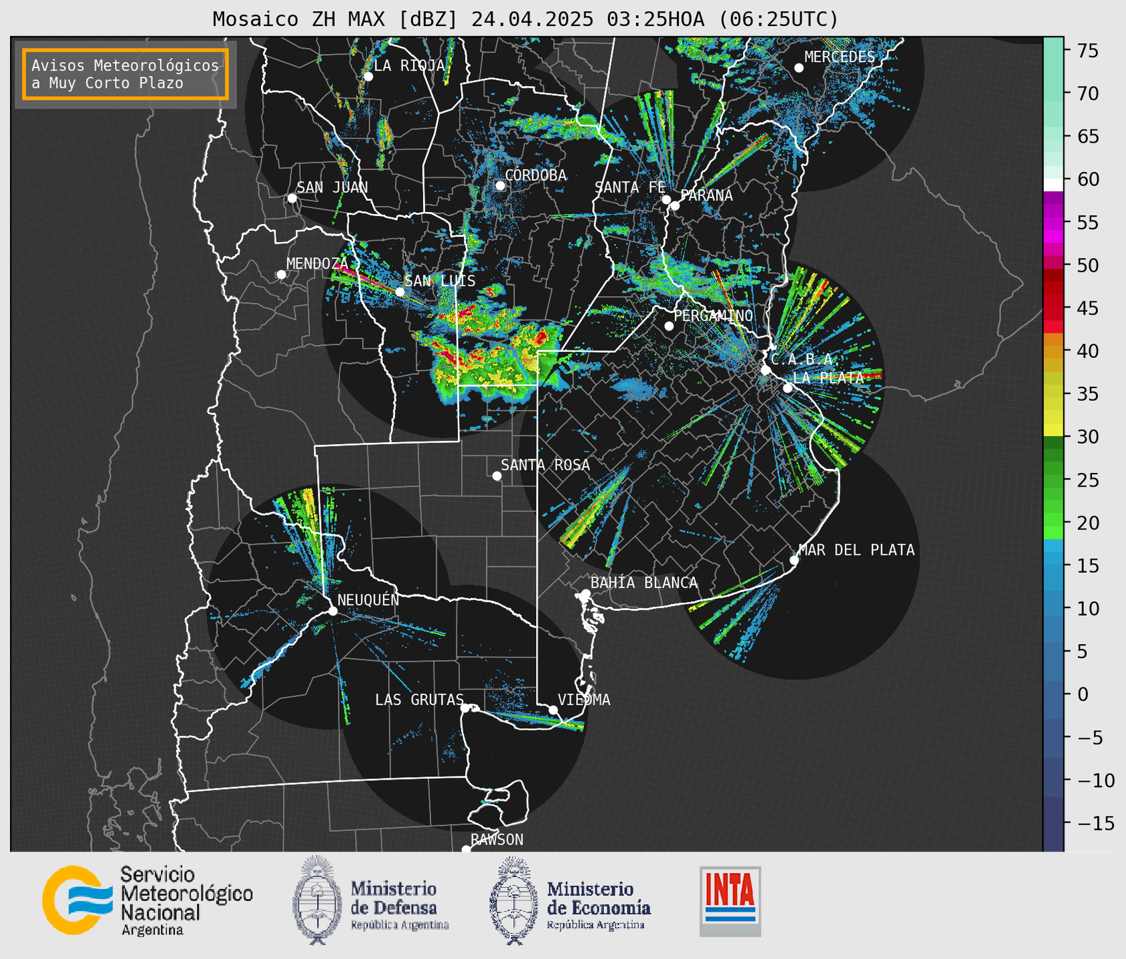Click the BAHÍA BLANCA label text
The image size is (1126, 959).
(x=644, y=583)
